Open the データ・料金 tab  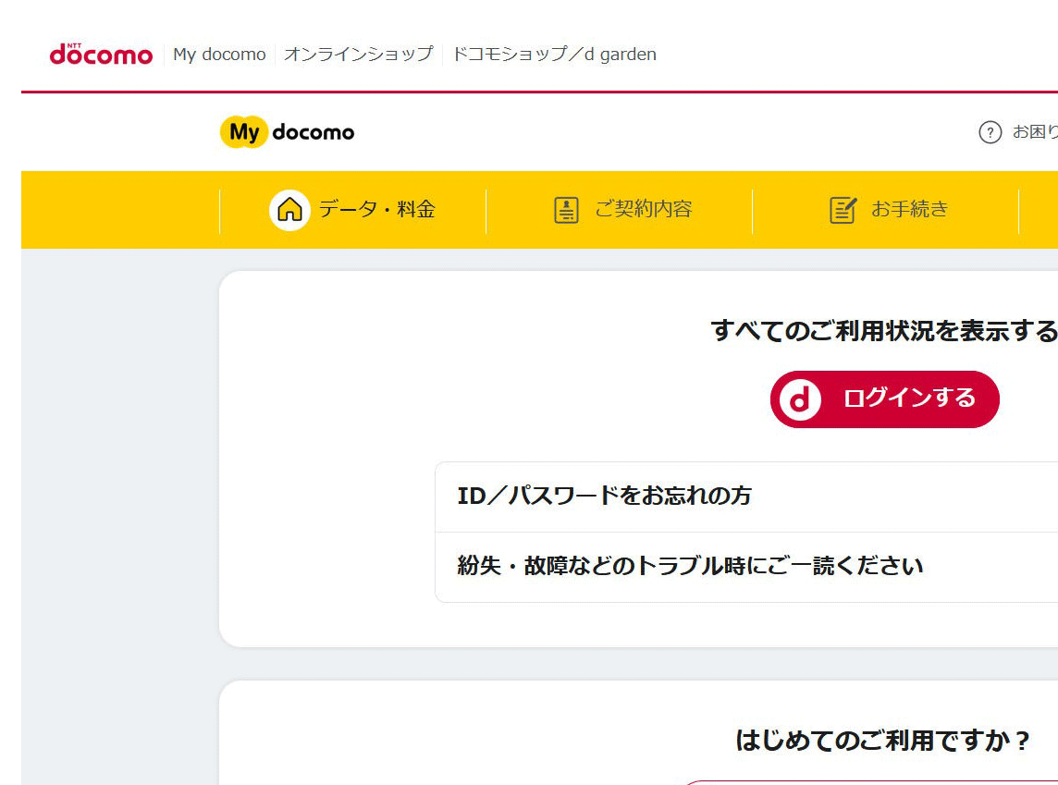tap(376, 210)
